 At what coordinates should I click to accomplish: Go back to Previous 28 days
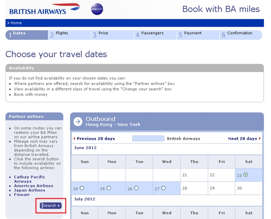(96, 139)
